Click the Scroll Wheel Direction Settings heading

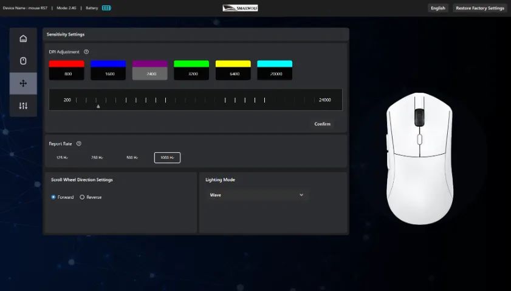[82, 179]
